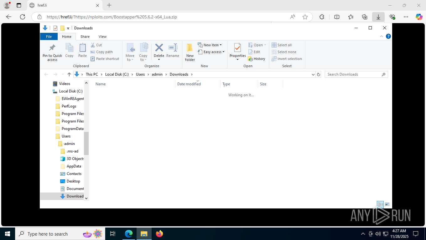Select ProgramData folder in tree
The height and width of the screenshot is (240, 426).
72,129
